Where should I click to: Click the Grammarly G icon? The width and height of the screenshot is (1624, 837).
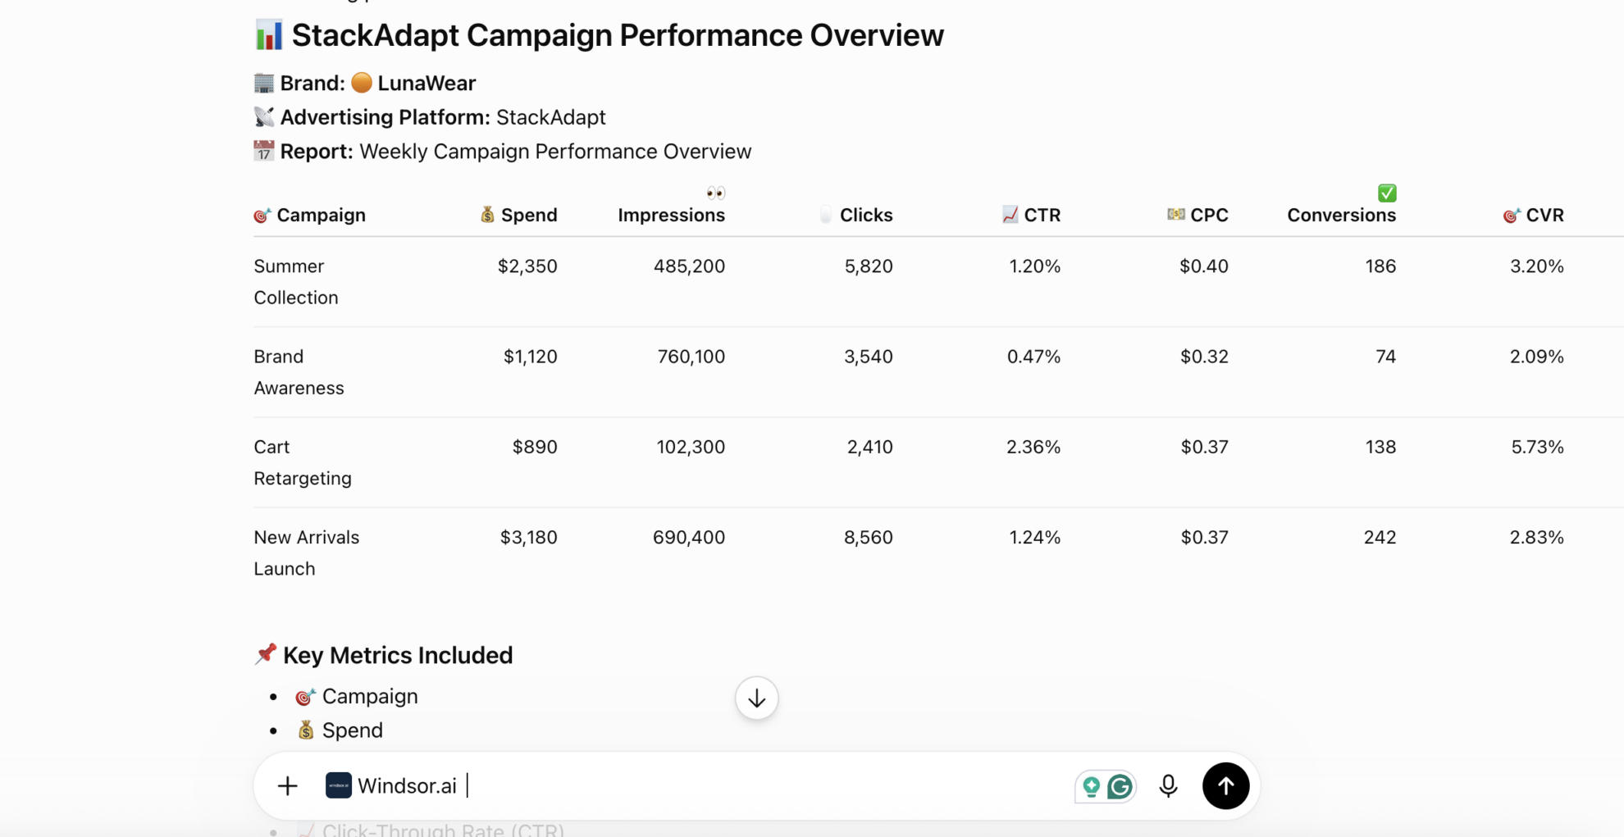1120,787
